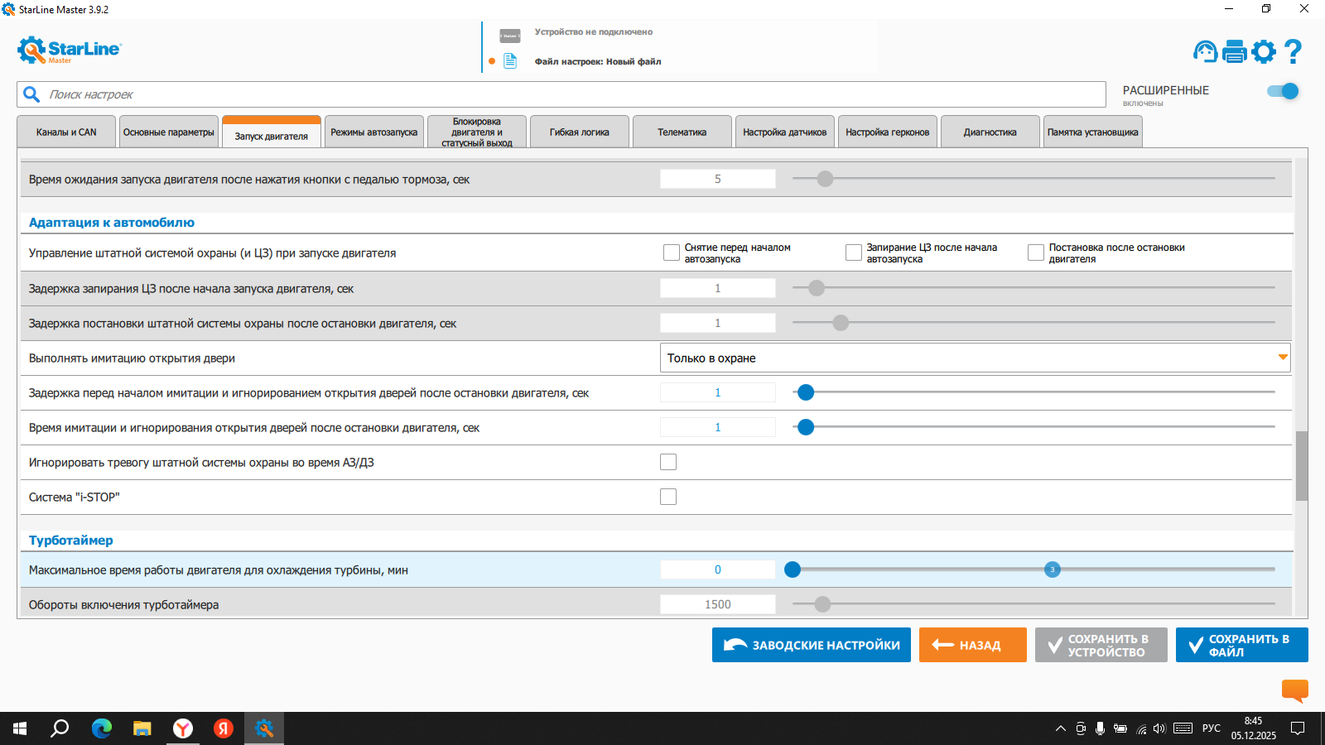Click the device not connected icon

tap(510, 36)
